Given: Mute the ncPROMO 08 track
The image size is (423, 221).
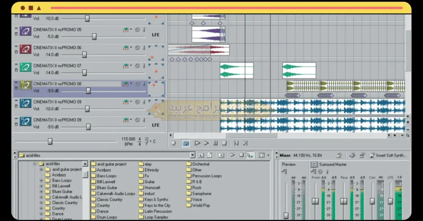Looking at the screenshot, I should (137, 84).
